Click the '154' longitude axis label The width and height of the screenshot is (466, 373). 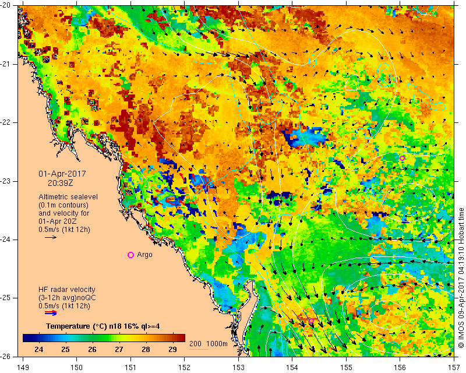[x=292, y=368]
